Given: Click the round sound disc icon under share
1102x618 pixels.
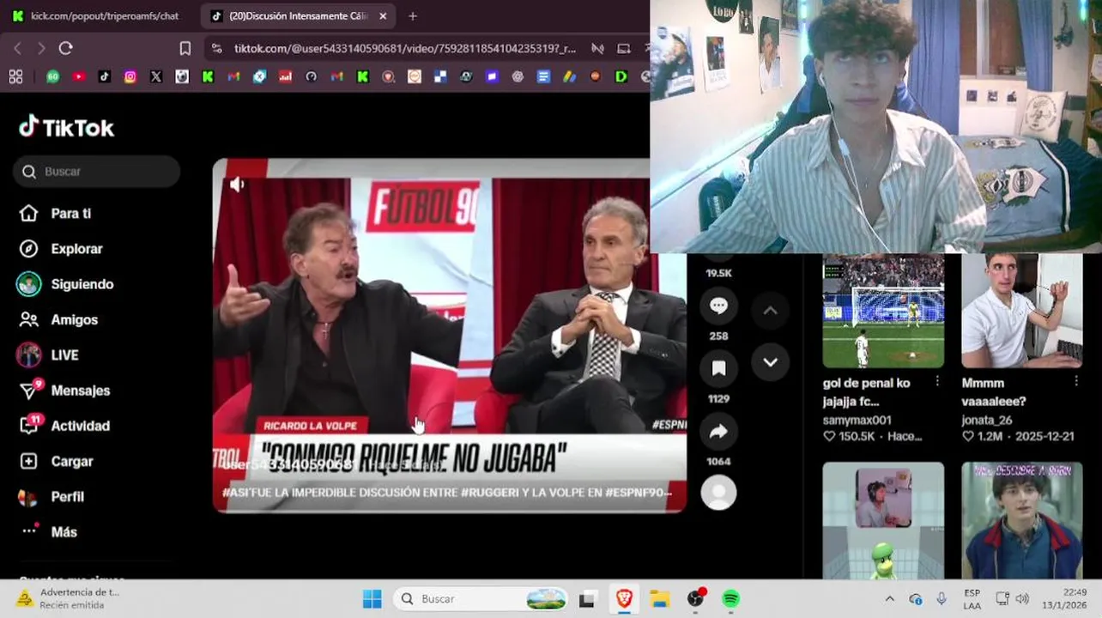Looking at the screenshot, I should [718, 493].
